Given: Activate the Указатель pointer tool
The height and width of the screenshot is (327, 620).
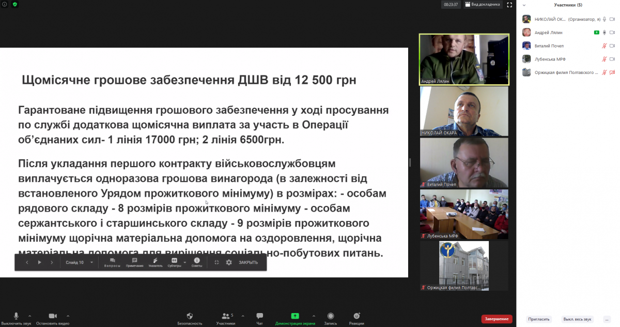Looking at the screenshot, I should click(x=155, y=262).
